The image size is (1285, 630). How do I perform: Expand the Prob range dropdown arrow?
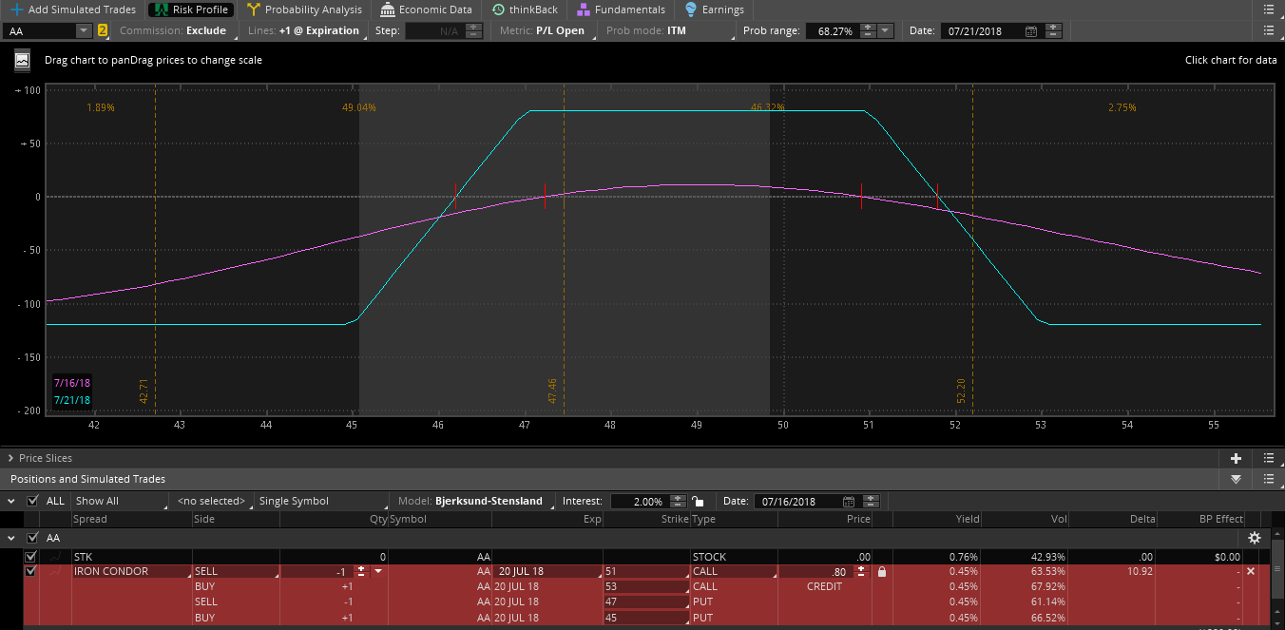[886, 30]
